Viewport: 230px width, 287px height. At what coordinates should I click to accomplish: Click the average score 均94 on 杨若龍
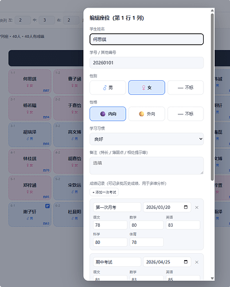point(46,117)
